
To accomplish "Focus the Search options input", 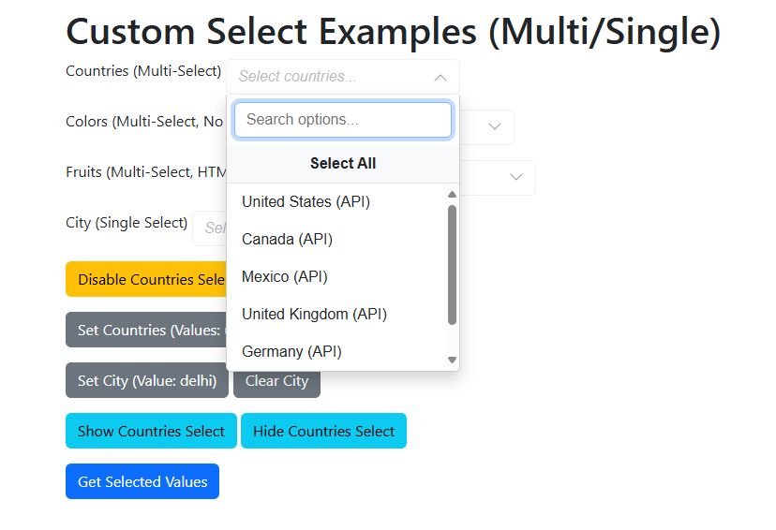I will click(342, 120).
